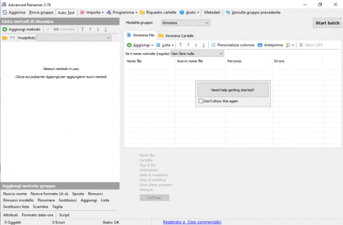Click Annulla gruppo precedente undo
The height and width of the screenshot is (225, 343).
(x=253, y=12)
